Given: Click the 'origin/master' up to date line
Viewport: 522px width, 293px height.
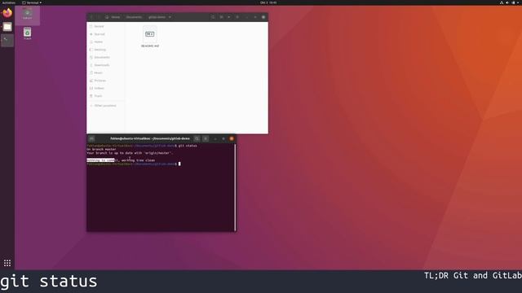Looking at the screenshot, I should [x=130, y=153].
